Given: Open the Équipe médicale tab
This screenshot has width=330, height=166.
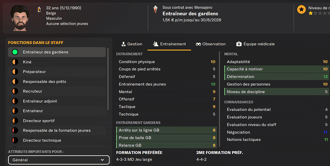Looking at the screenshot, I should coord(256,44).
